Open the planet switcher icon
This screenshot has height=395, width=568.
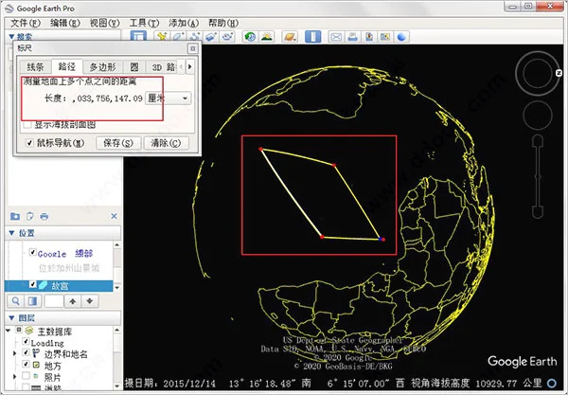(290, 37)
